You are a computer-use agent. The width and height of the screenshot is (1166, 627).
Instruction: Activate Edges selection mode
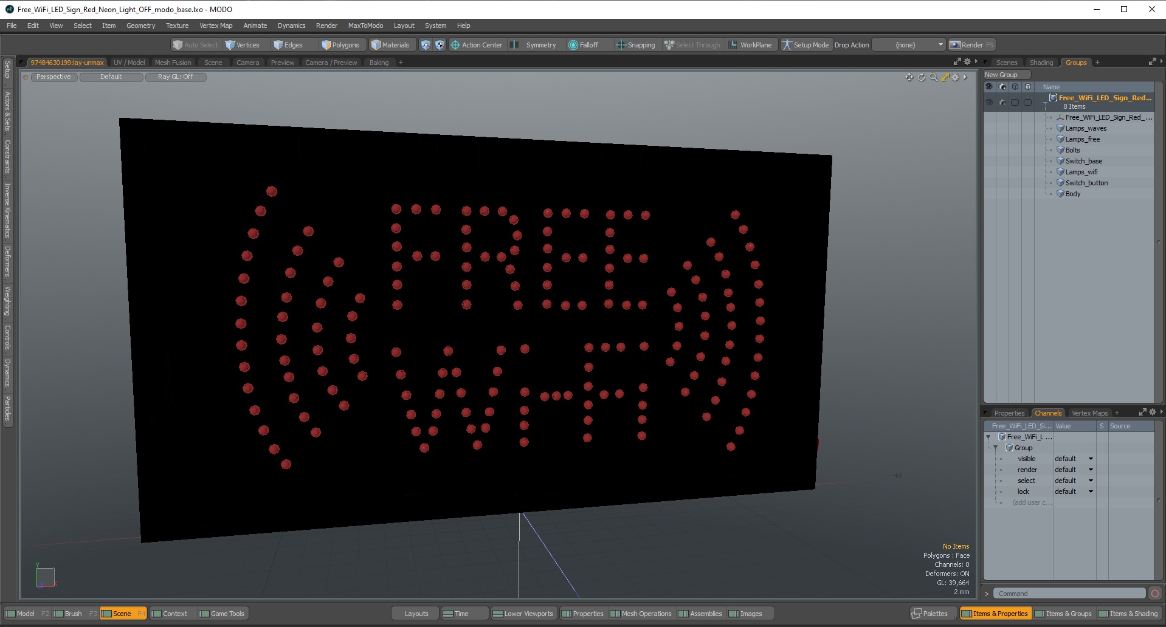[x=288, y=45]
